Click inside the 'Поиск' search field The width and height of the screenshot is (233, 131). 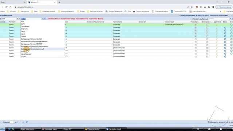[219, 19]
